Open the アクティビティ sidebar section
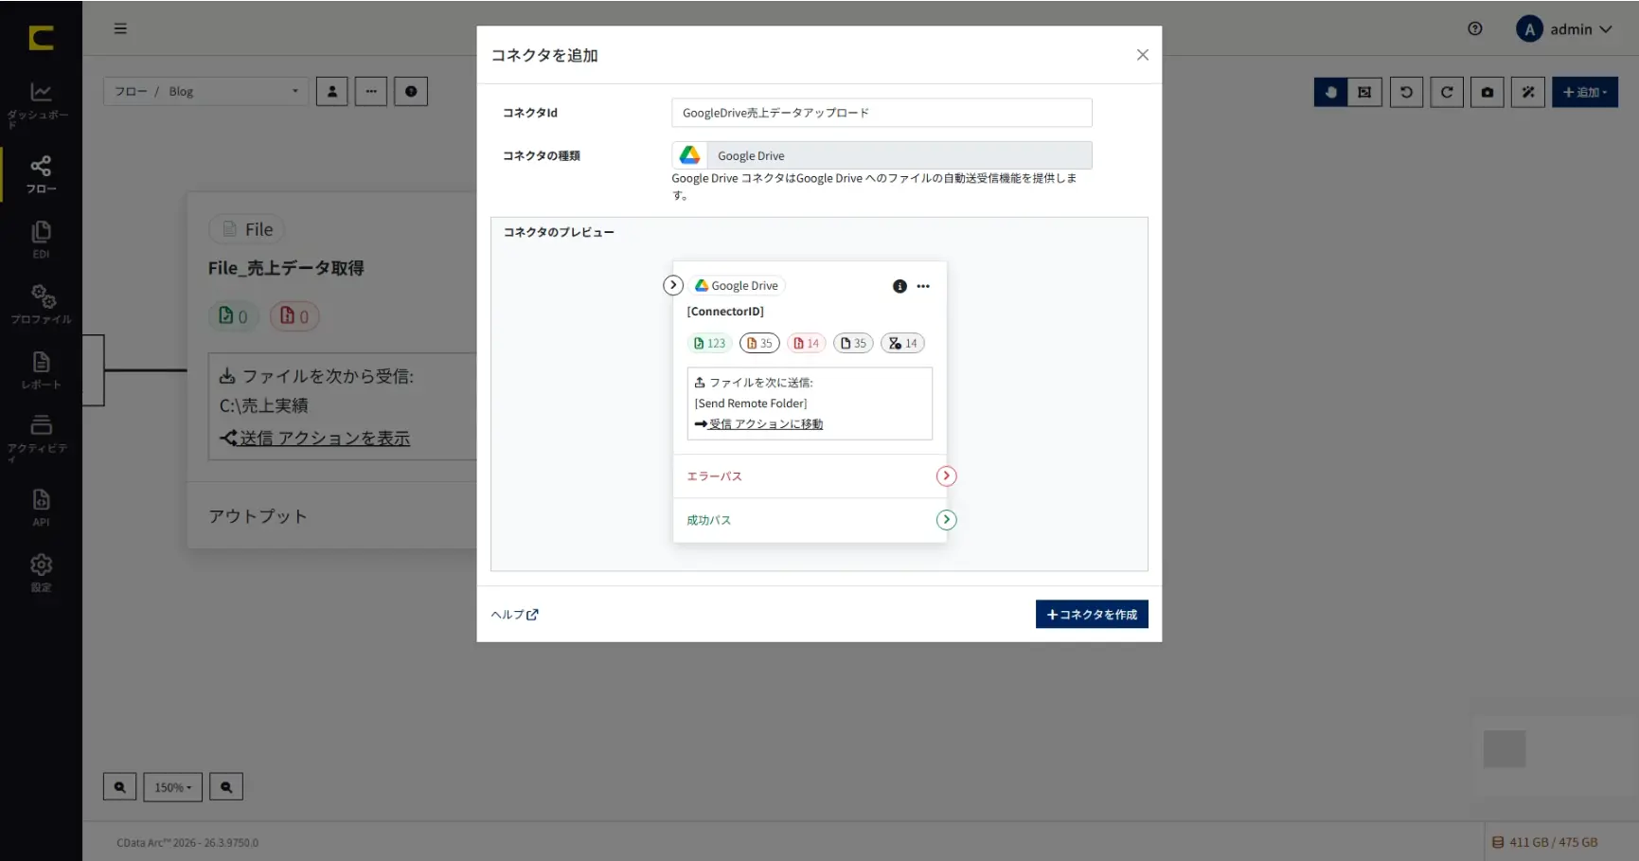This screenshot has height=861, width=1639. pos(41,437)
